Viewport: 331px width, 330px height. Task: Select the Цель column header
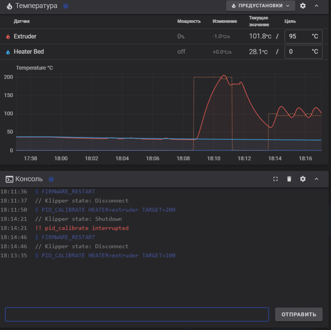290,21
